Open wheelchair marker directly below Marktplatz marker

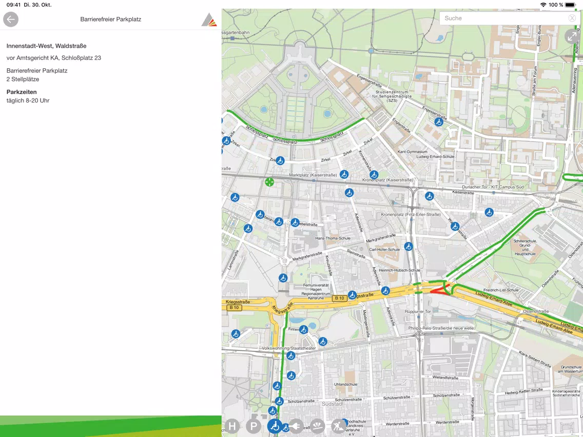tap(349, 192)
